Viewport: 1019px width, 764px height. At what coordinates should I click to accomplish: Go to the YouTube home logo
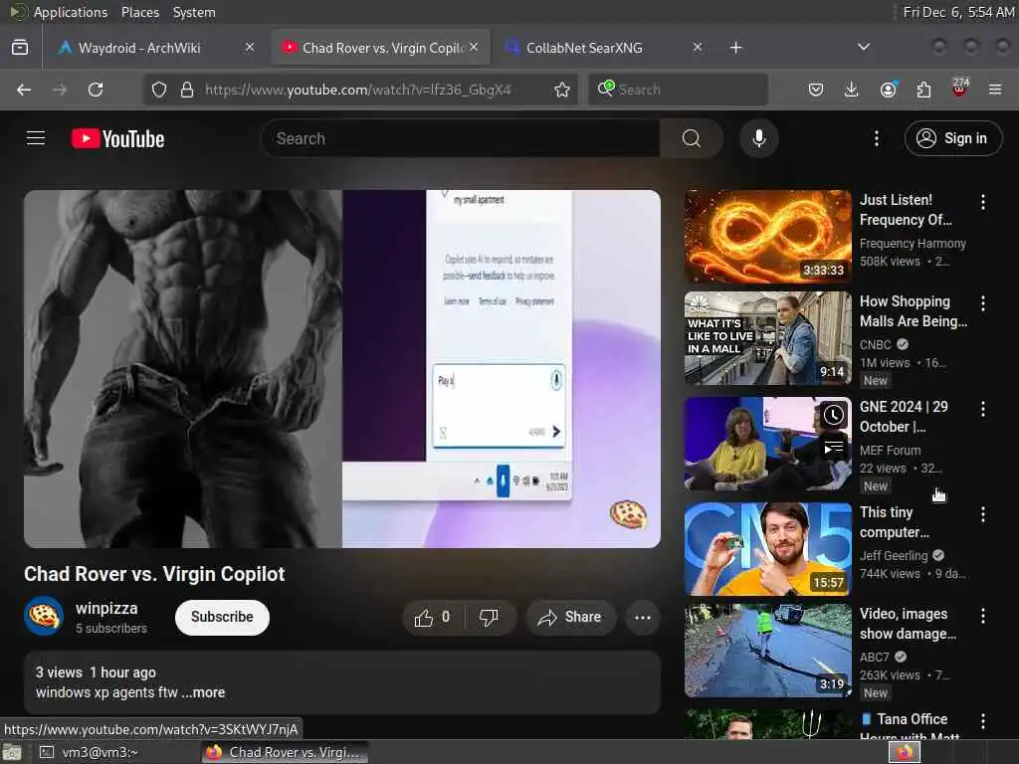point(117,138)
